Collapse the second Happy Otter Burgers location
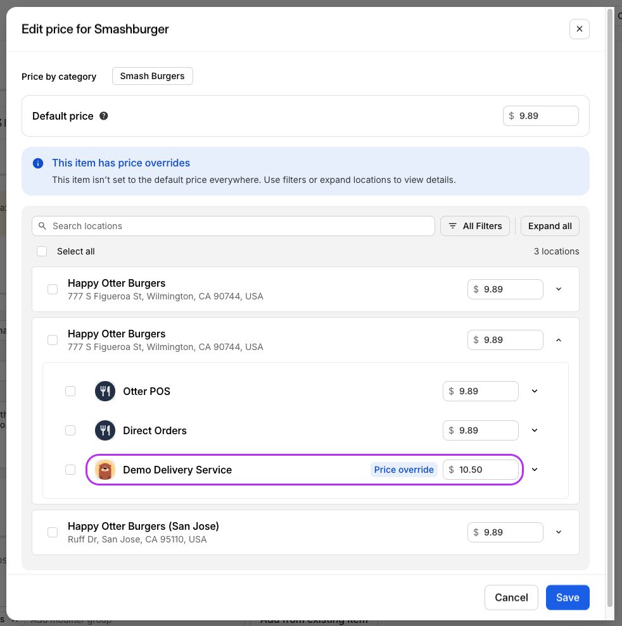 coord(559,340)
